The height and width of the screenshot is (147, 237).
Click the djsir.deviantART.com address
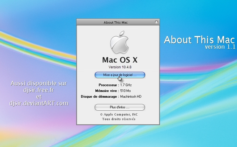39,103
